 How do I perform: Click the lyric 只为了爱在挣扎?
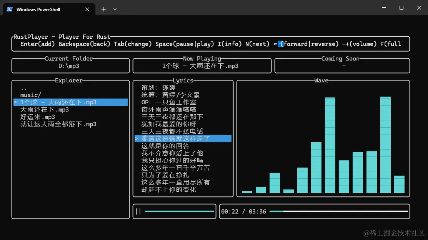pyautogui.click(x=165, y=175)
